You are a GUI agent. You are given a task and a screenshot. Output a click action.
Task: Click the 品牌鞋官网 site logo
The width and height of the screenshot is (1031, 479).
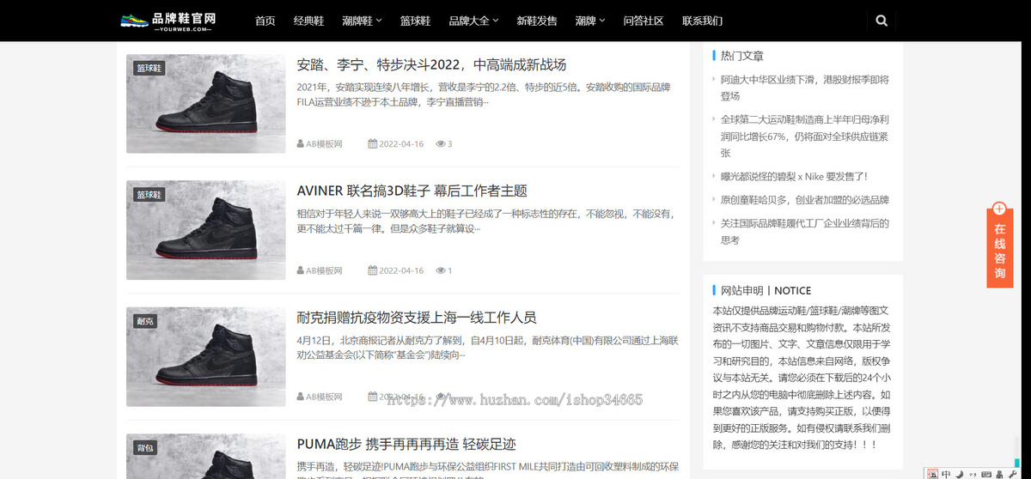tap(168, 21)
